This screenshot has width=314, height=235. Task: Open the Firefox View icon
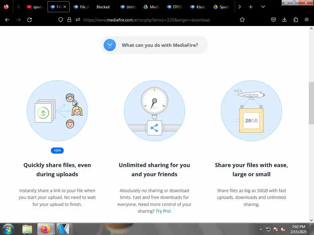6,7
